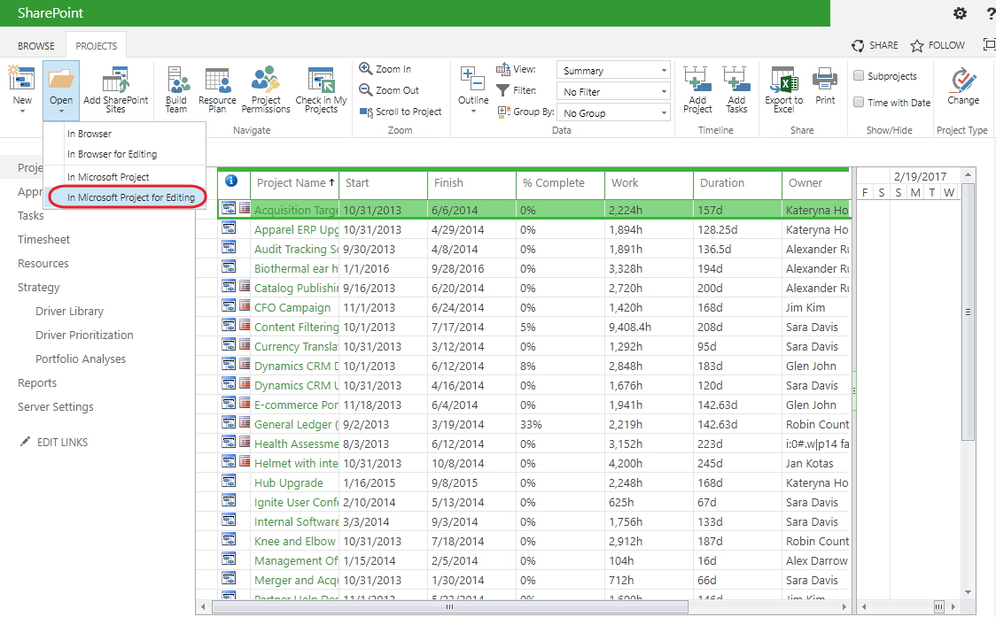Image resolution: width=996 pixels, height=617 pixels.
Task: Open Driver Prioritization link
Action: (84, 335)
